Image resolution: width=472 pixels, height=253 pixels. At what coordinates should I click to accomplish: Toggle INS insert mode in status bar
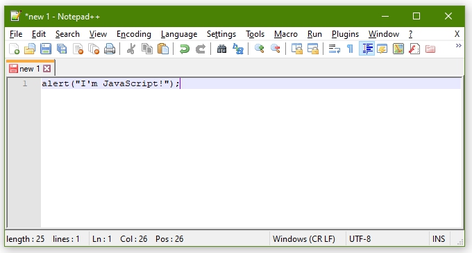click(439, 239)
